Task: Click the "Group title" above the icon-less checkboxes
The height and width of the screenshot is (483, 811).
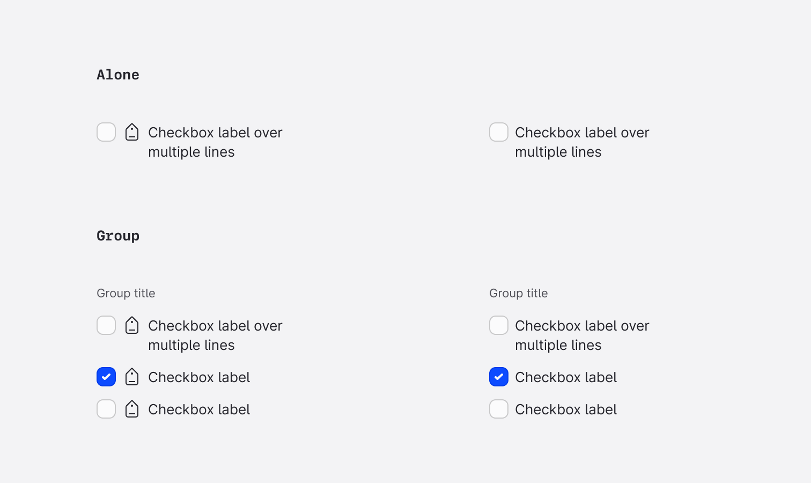Action: (519, 293)
